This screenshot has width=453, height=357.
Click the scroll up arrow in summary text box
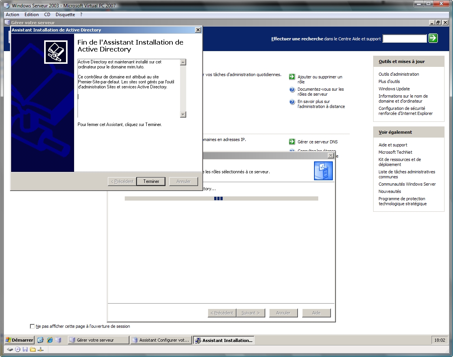(183, 62)
